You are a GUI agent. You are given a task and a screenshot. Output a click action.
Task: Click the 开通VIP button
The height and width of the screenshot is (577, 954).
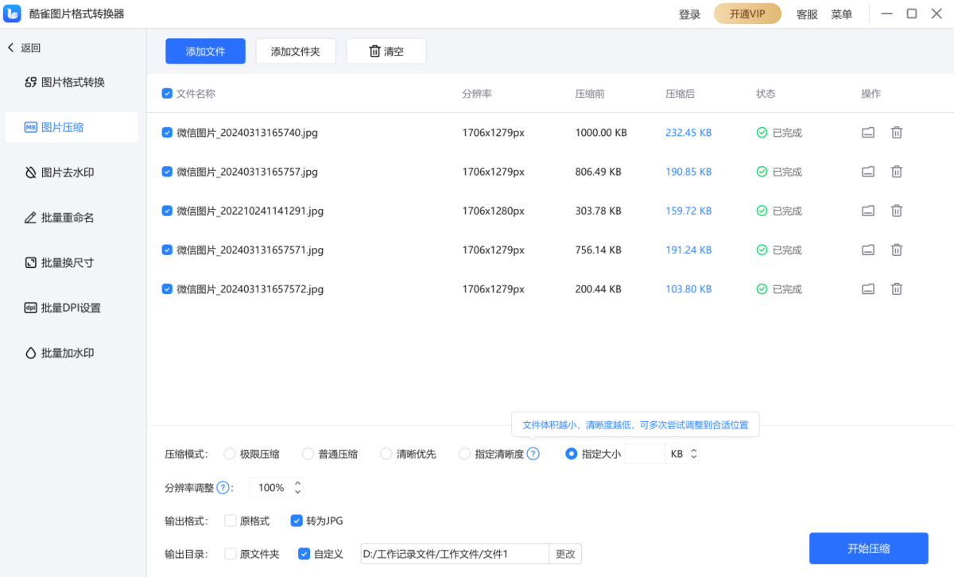click(x=747, y=14)
